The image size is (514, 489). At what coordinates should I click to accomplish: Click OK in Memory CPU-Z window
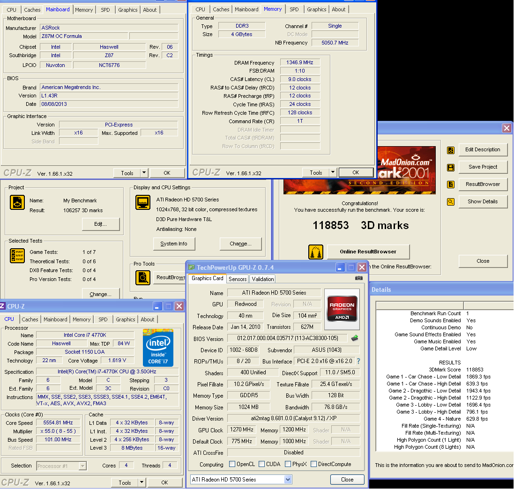(356, 172)
